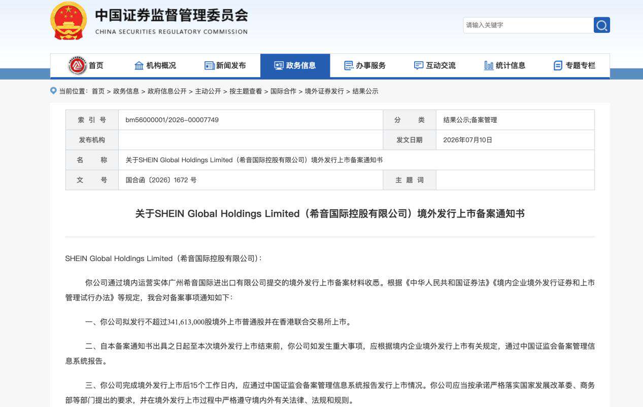Click the issue date 2026年07月10日
Image resolution: width=643 pixels, height=407 pixels.
[467, 140]
